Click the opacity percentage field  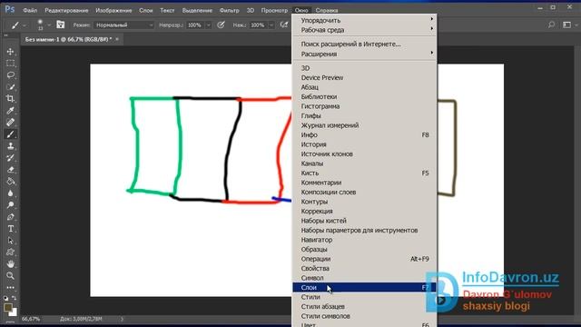[x=196, y=25]
